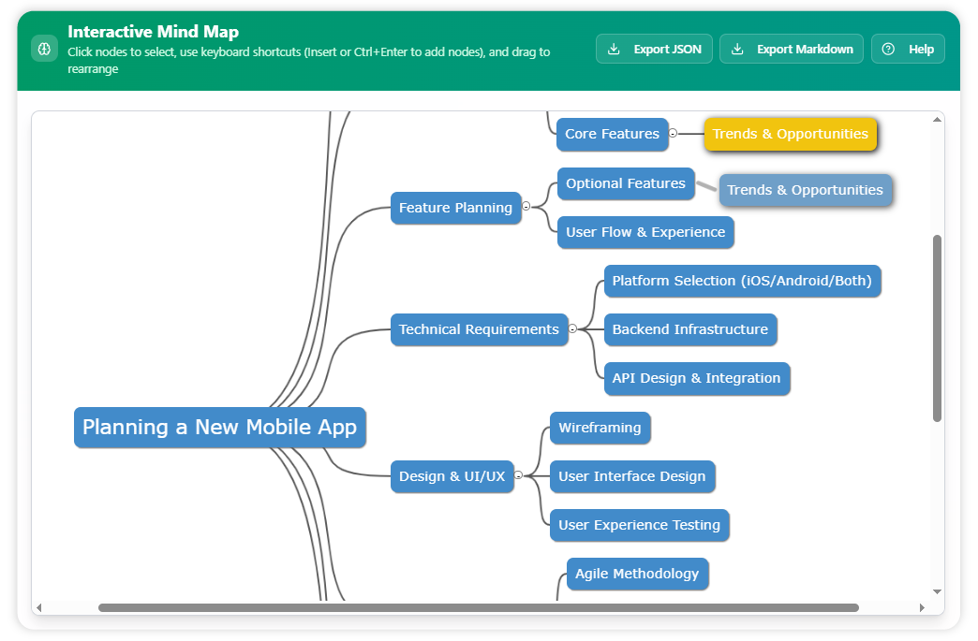Select the Optional Features node
The image size is (978, 641).
(x=625, y=183)
